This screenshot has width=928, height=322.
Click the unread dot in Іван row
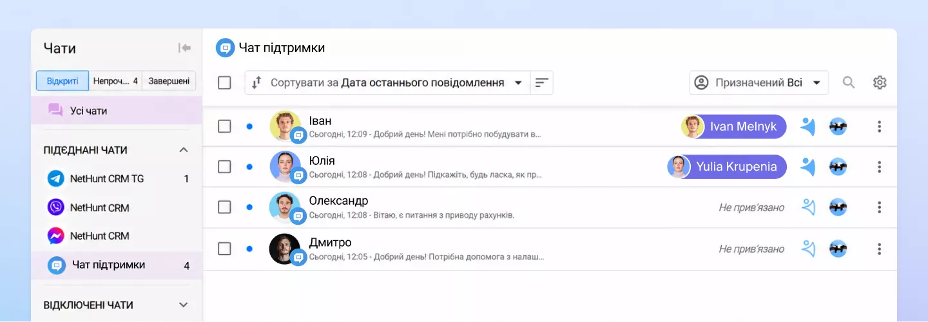pyautogui.click(x=249, y=126)
